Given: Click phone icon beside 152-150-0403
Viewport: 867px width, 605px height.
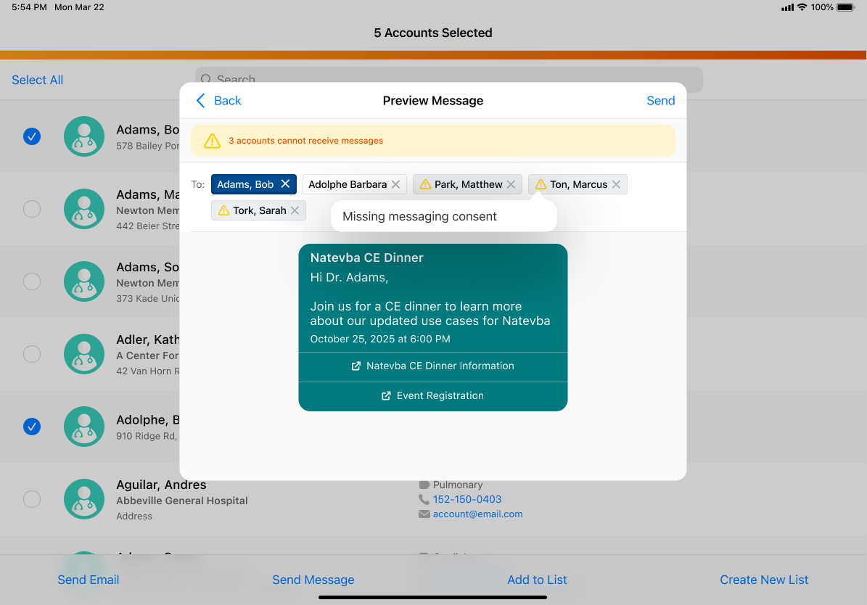Looking at the screenshot, I should click(x=424, y=499).
